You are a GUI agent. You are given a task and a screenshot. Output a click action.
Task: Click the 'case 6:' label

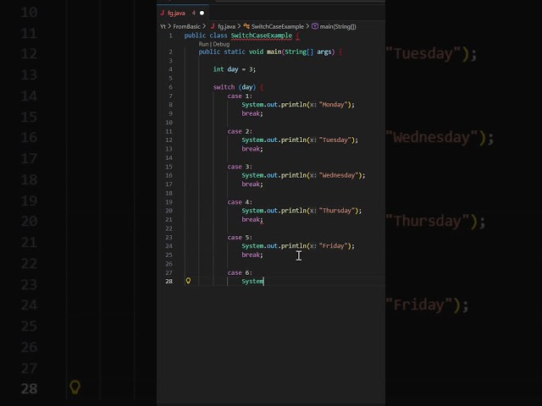[x=240, y=272]
